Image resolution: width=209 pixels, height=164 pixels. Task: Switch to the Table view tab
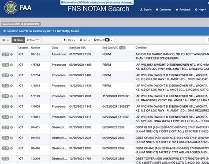[x=18, y=40]
